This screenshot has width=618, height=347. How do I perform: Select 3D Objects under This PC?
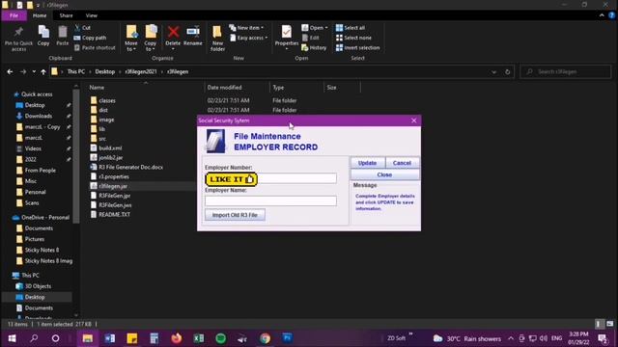(38, 286)
